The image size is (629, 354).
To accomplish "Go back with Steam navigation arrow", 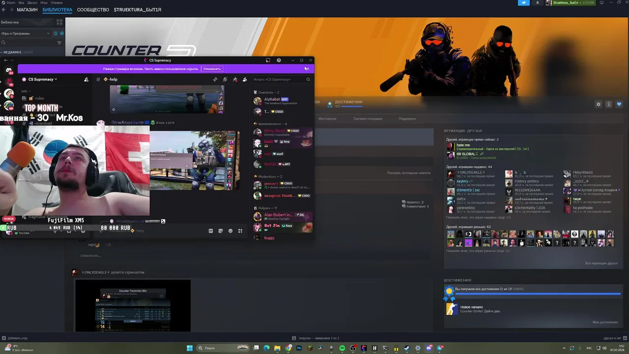I will pos(4,10).
